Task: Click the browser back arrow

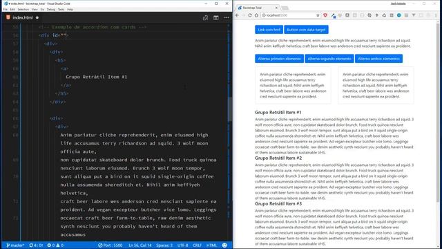Action: tap(238, 15)
